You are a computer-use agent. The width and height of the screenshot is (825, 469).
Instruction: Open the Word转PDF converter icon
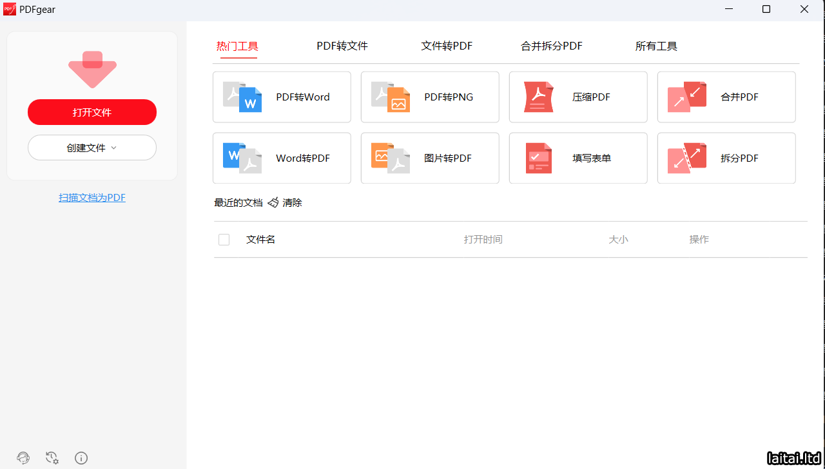(242, 158)
